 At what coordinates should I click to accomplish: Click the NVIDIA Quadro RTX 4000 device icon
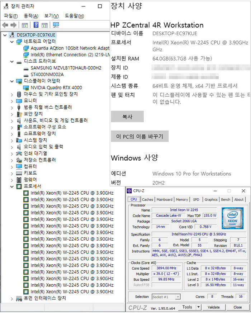pos(26,88)
